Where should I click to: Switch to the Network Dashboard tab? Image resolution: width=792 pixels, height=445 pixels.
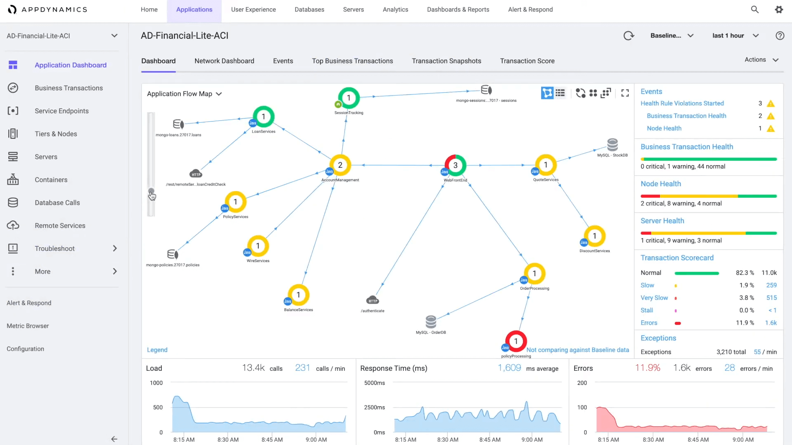click(224, 61)
